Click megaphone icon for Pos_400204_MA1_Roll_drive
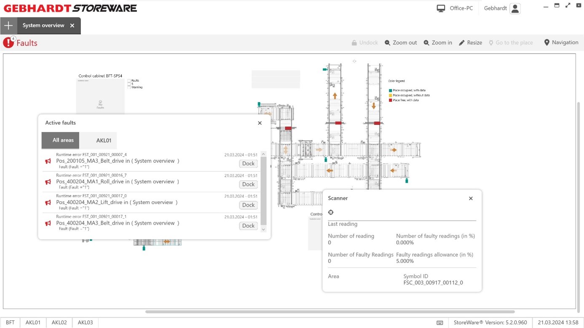The width and height of the screenshot is (584, 328). tap(48, 182)
